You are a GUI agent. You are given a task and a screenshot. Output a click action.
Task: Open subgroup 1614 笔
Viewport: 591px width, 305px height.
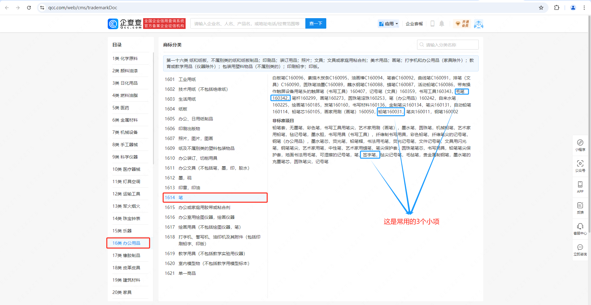pyautogui.click(x=215, y=198)
